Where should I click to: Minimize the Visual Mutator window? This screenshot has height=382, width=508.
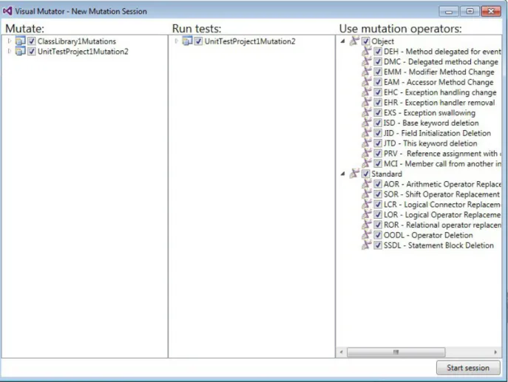pyautogui.click(x=449, y=11)
